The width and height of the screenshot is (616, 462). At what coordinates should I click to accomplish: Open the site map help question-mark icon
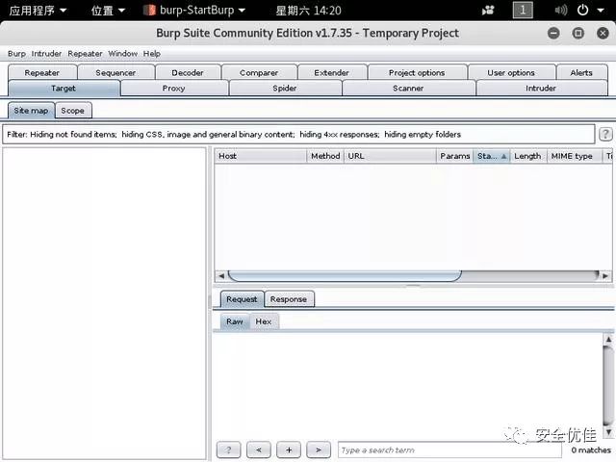605,135
